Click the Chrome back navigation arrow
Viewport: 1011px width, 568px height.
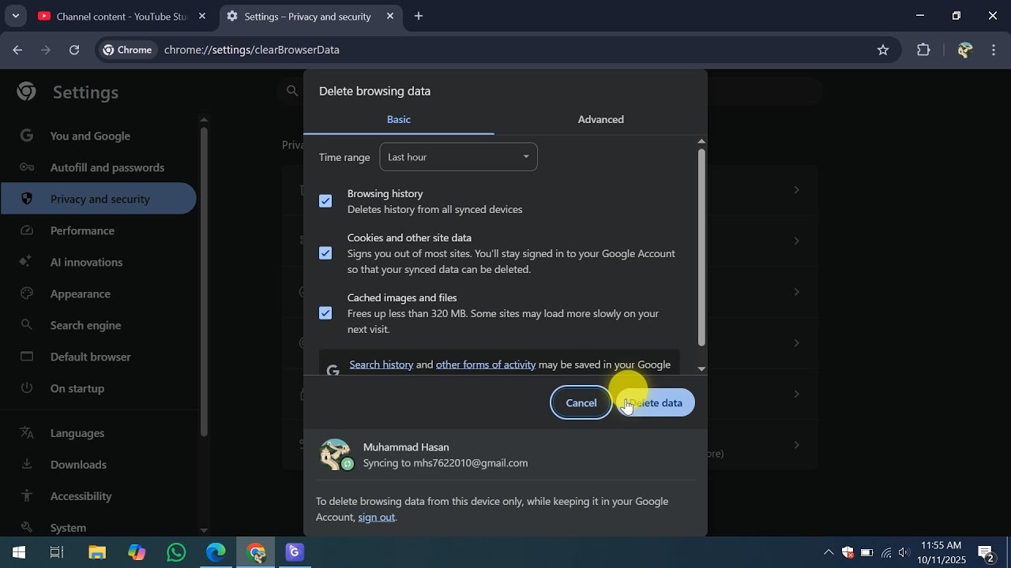[x=17, y=50]
